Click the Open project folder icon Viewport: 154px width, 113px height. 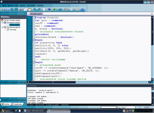pos(8,10)
